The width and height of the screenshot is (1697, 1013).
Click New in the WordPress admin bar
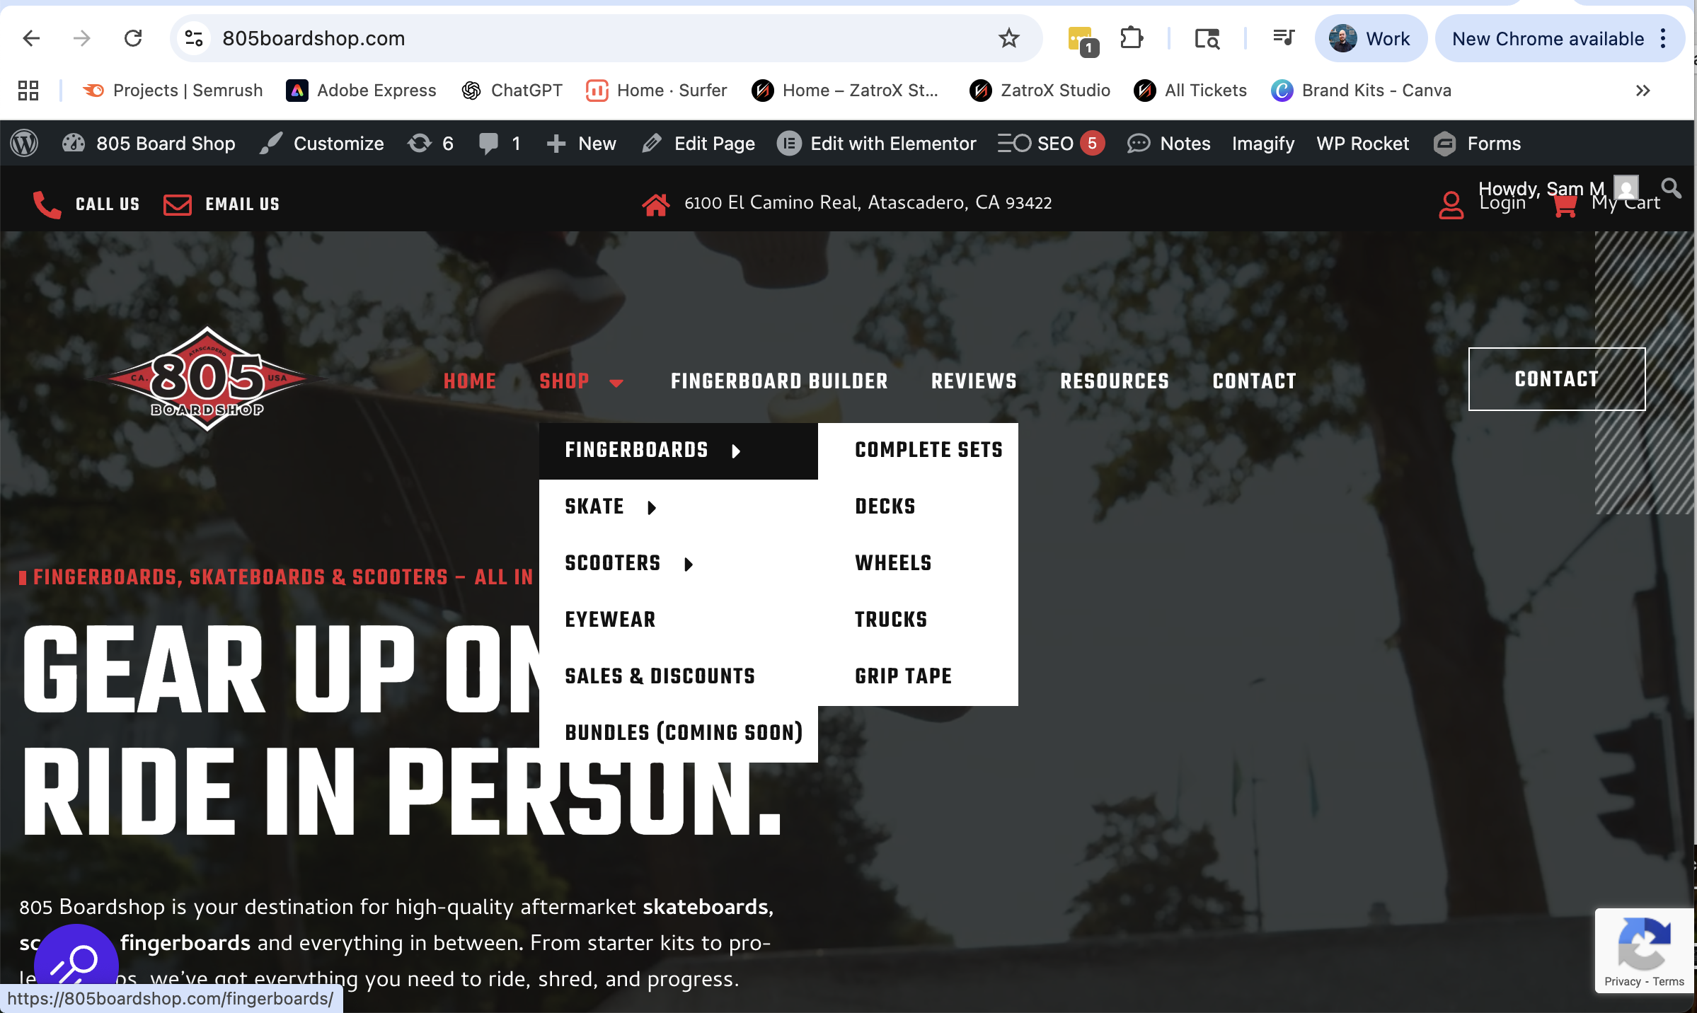582,144
